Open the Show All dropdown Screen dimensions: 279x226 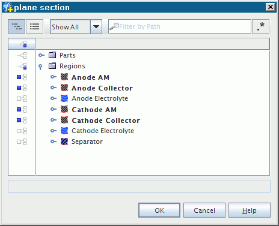pos(96,26)
